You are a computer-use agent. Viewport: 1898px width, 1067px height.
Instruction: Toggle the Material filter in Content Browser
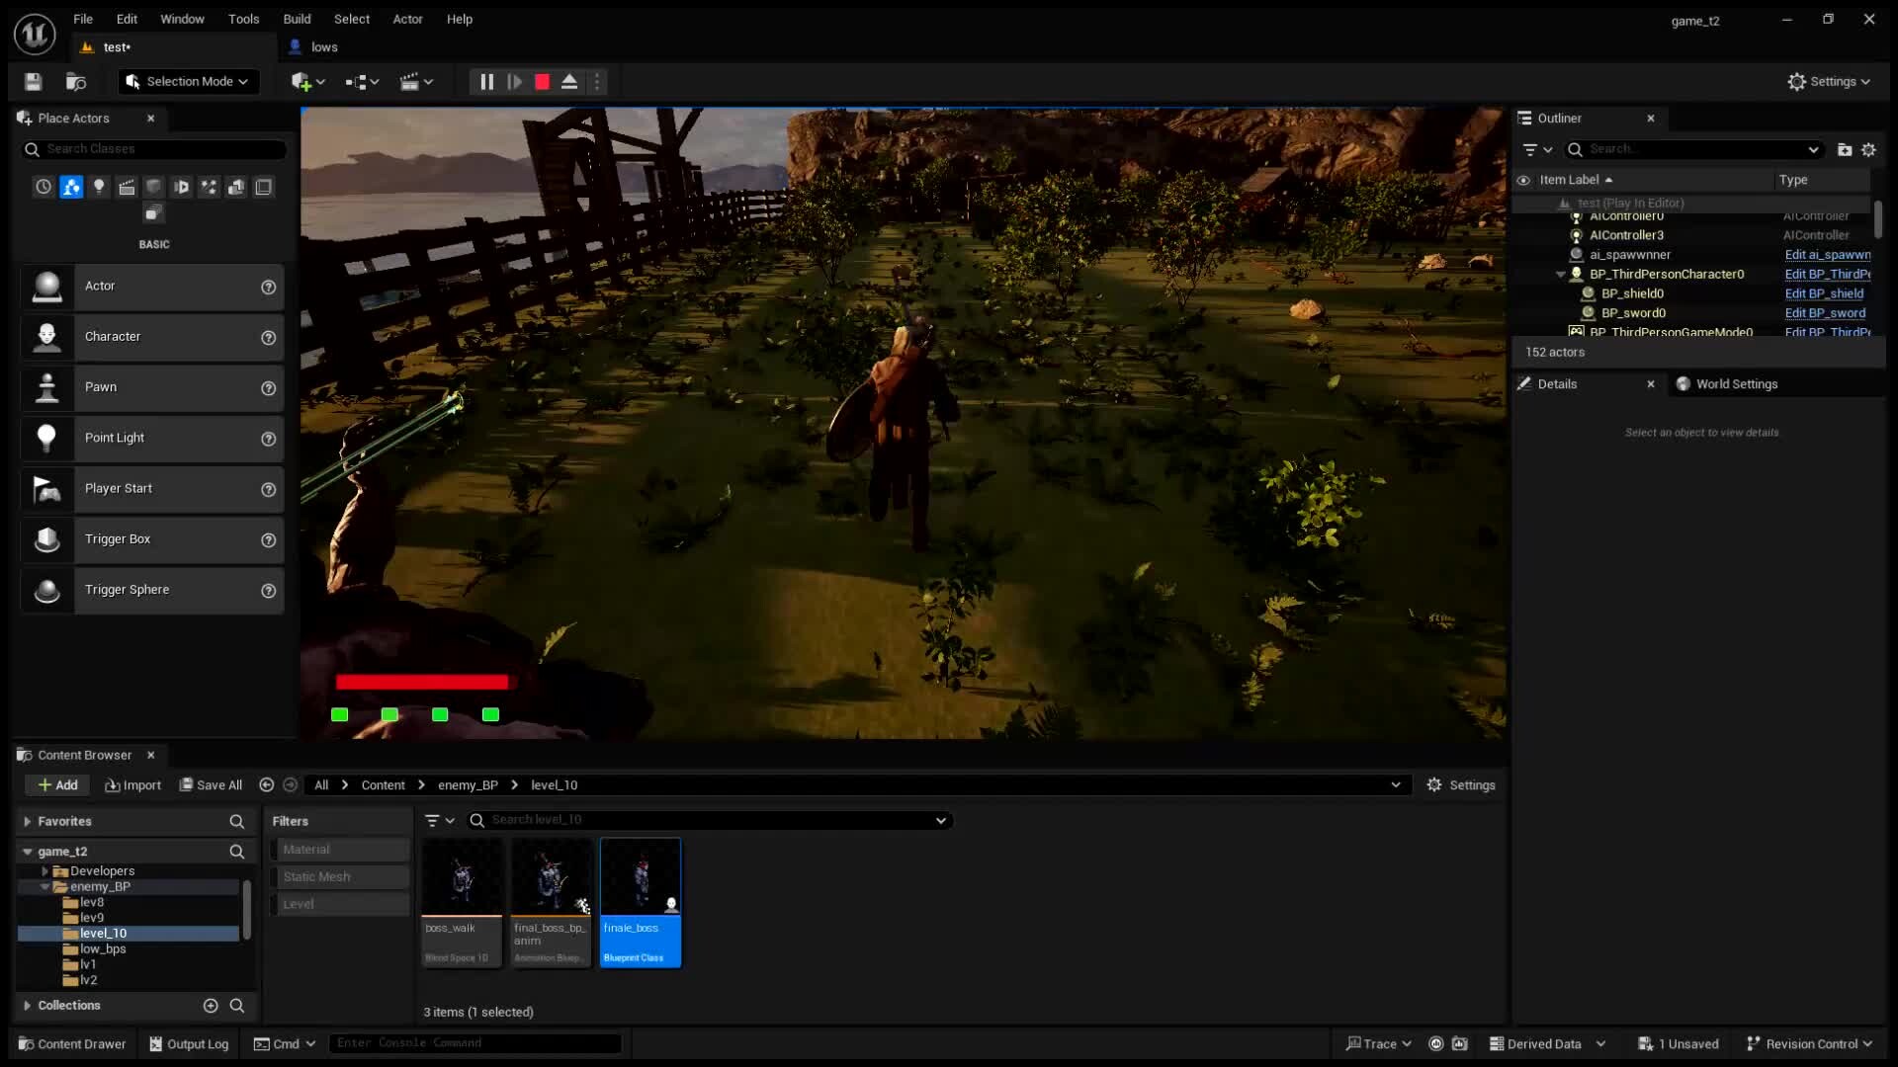pyautogui.click(x=340, y=849)
